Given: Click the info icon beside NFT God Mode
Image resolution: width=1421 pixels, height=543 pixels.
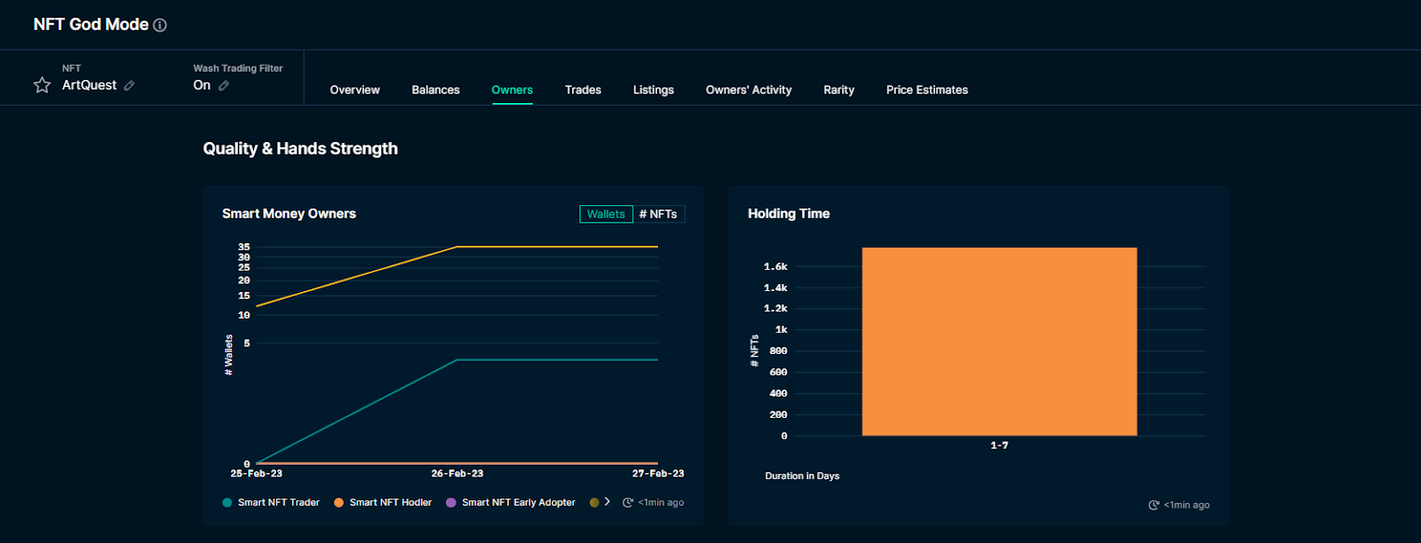Looking at the screenshot, I should (x=160, y=26).
